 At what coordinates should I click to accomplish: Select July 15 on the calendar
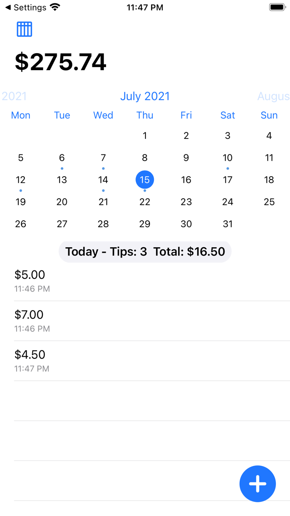click(x=145, y=180)
